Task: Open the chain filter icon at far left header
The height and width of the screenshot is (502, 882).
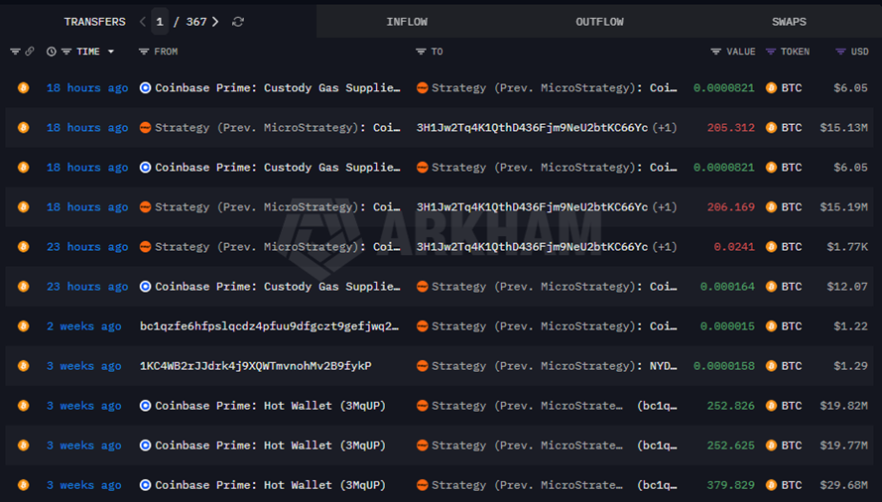Action: coord(15,52)
